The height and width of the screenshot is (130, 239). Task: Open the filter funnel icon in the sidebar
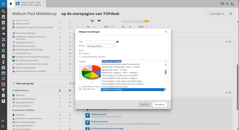(3, 90)
